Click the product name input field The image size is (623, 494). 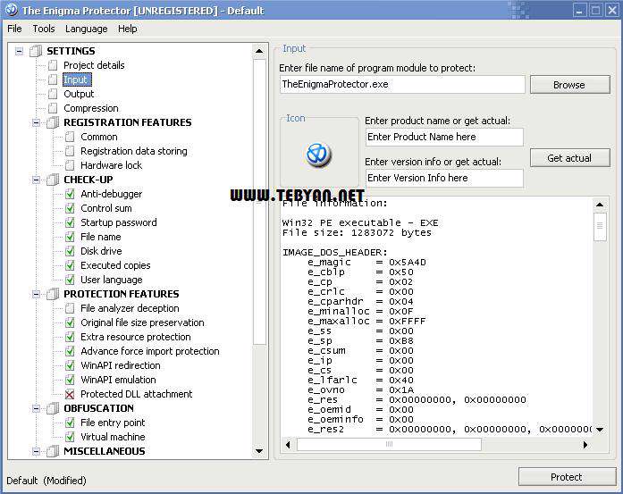point(444,137)
